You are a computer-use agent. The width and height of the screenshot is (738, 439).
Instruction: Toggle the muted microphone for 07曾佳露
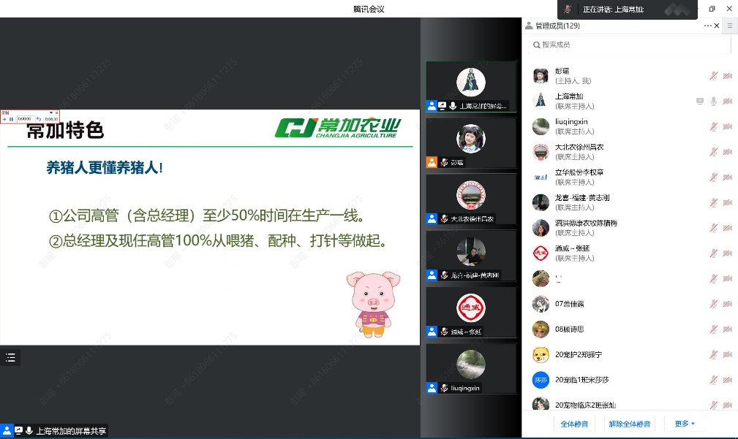point(713,304)
